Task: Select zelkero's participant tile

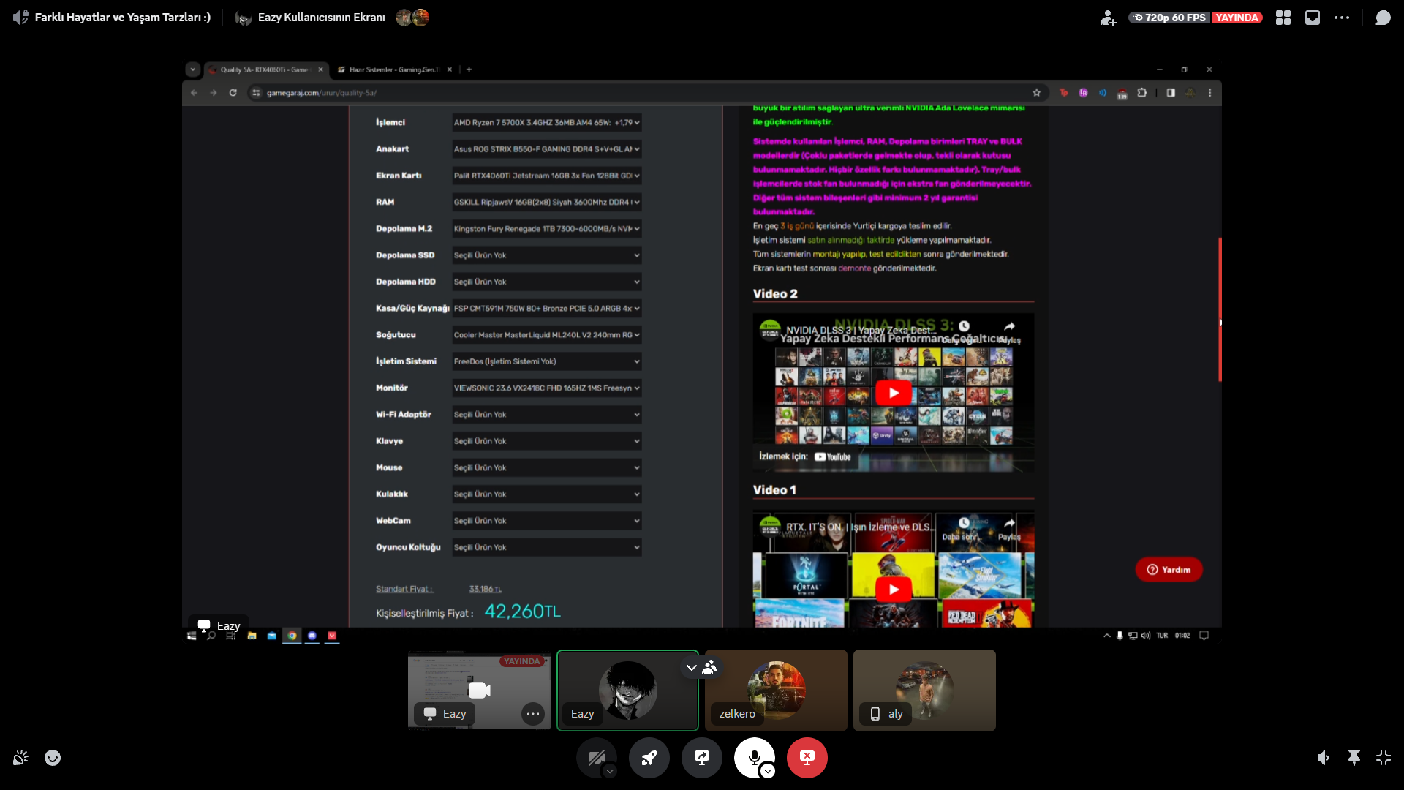Action: point(776,690)
